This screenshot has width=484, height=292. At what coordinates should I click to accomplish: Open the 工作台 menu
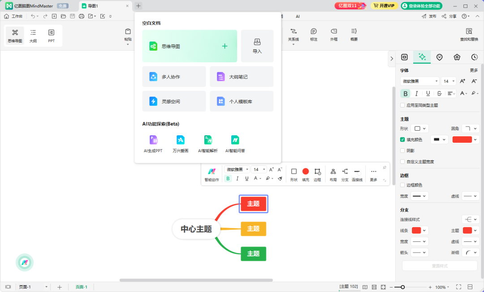[14, 16]
